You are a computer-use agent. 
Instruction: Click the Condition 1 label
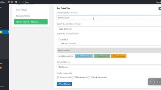tap(63, 39)
